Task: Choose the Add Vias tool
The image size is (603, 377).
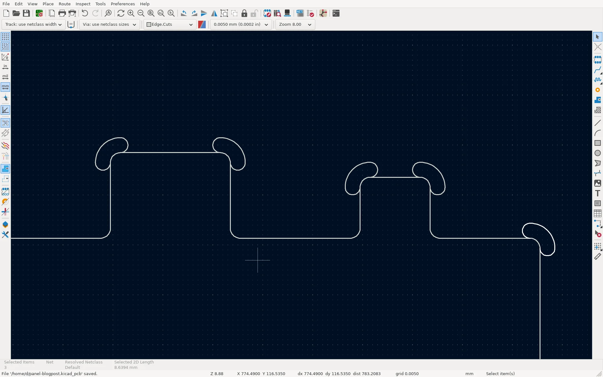Action: 597,90
